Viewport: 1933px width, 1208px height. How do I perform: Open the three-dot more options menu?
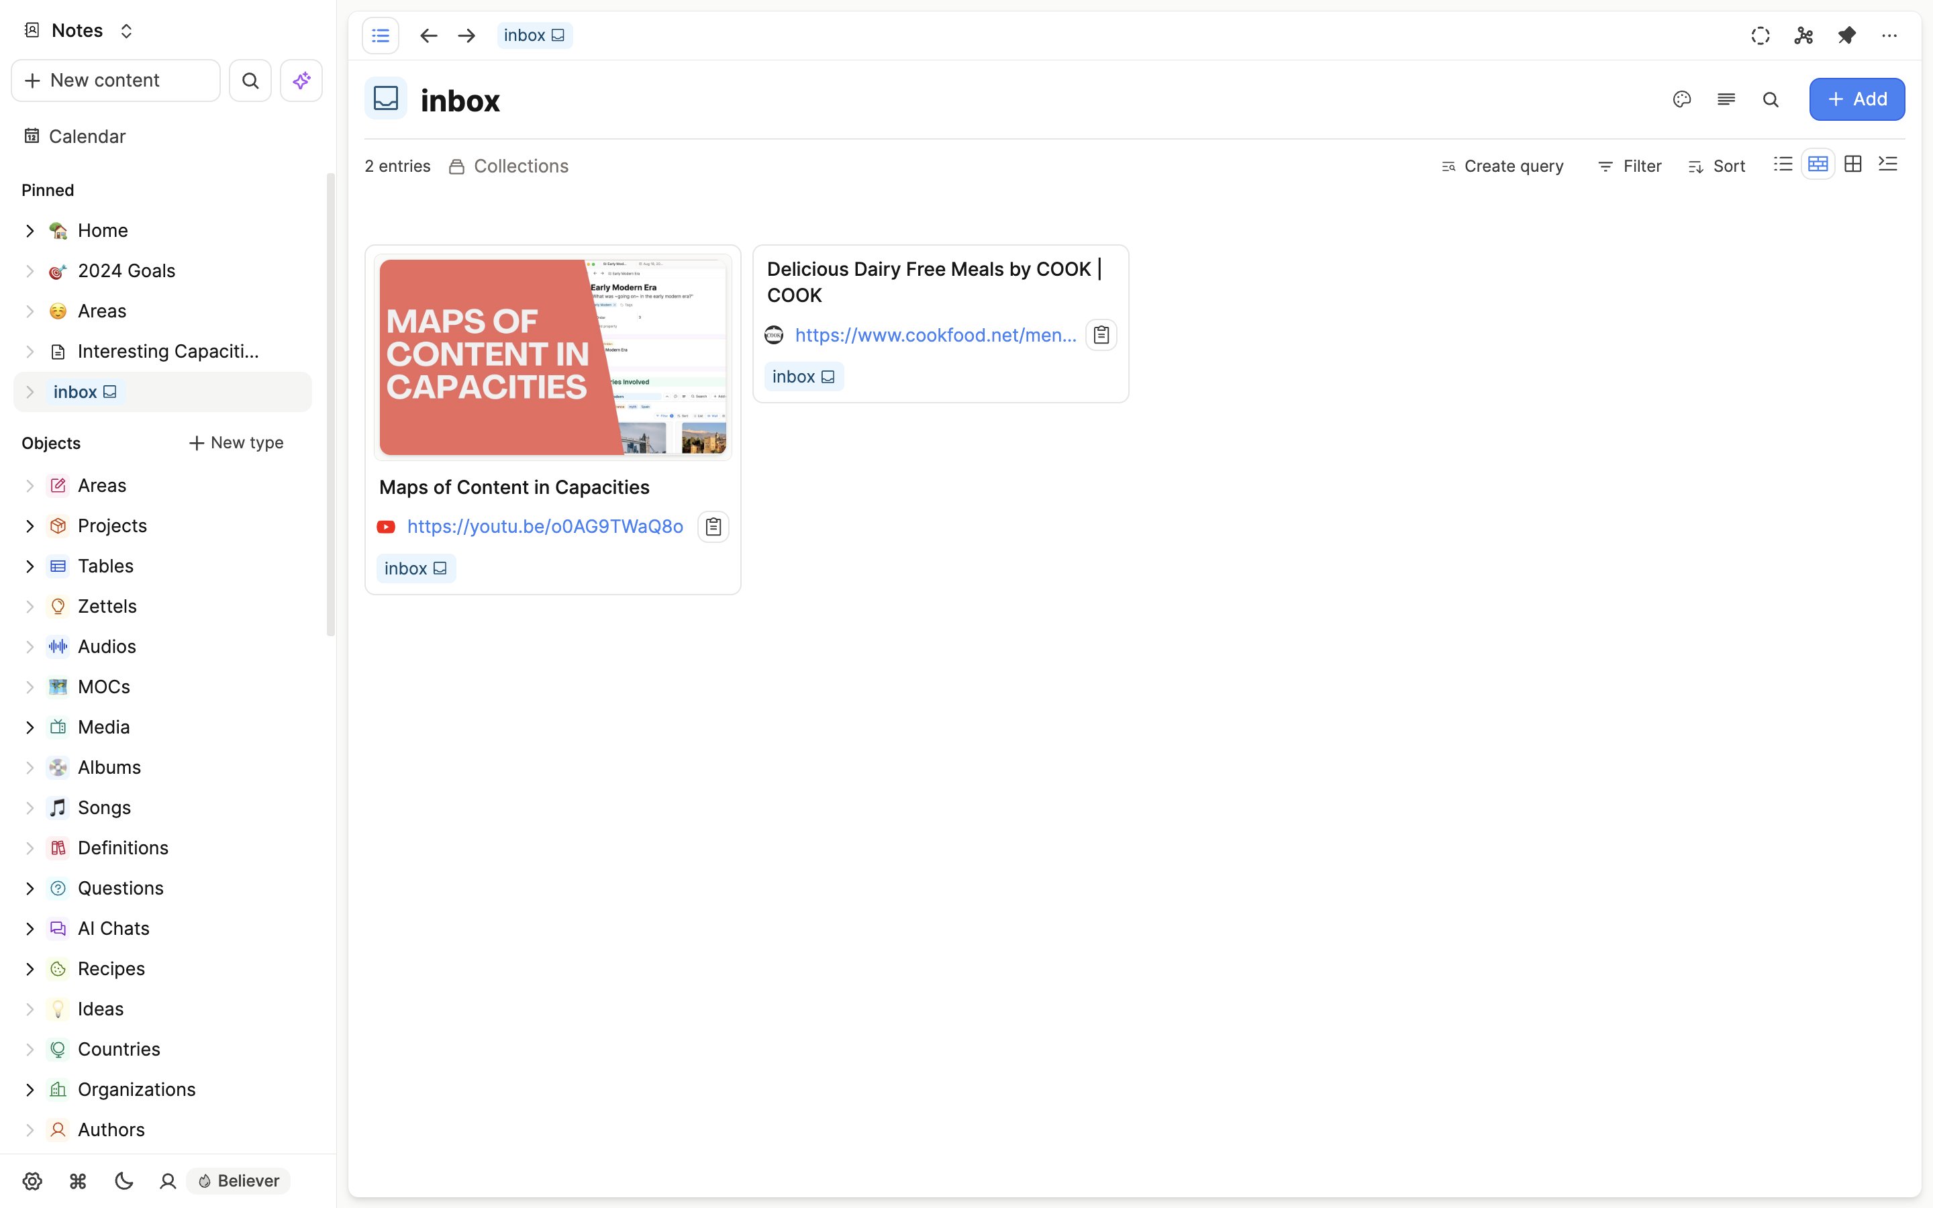[1889, 35]
